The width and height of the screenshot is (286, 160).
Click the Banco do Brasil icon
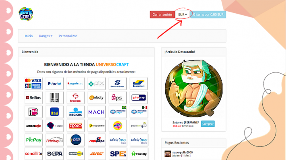(117, 84)
